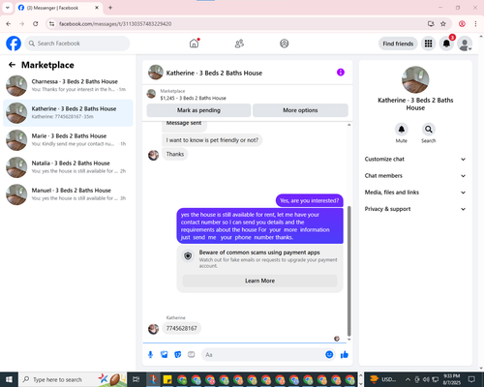Click Learn More on scam warning
The width and height of the screenshot is (484, 387).
259,281
